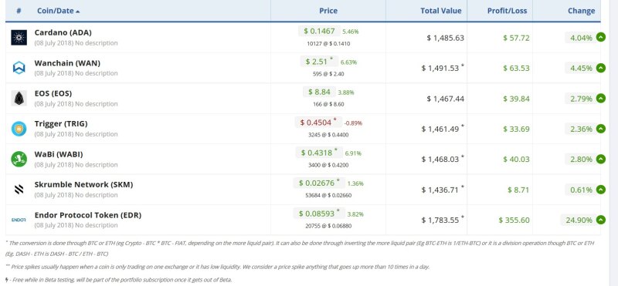Screen dimensions: 618x286
Task: Sort by the # column header
Action: (19, 11)
